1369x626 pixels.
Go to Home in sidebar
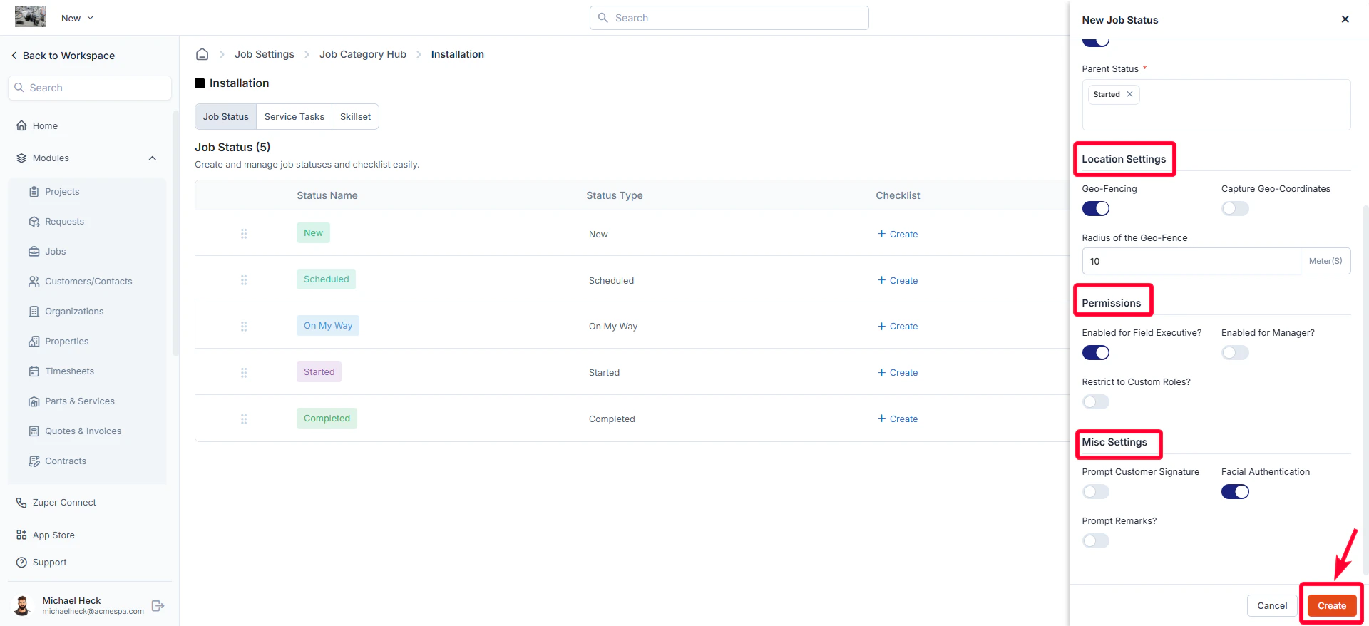[x=45, y=126]
